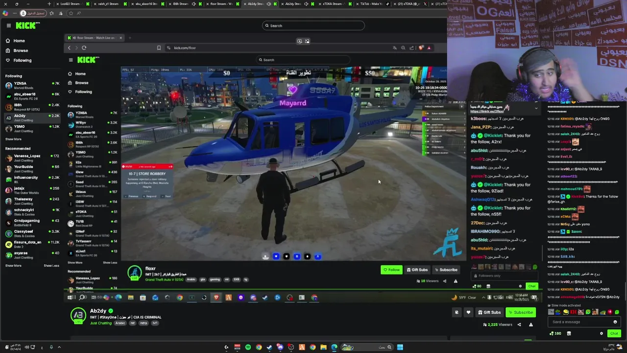Click Gift Subs for Ab2dy channel
Screen dimensions: 627x353
pos(489,312)
